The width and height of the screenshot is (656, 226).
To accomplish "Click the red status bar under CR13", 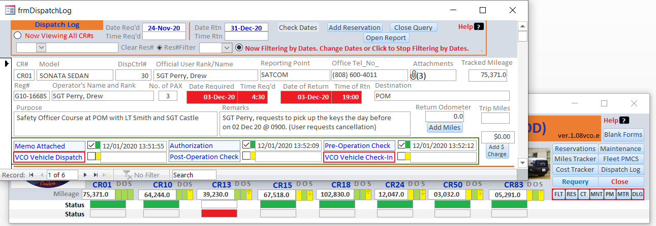I will [219, 214].
